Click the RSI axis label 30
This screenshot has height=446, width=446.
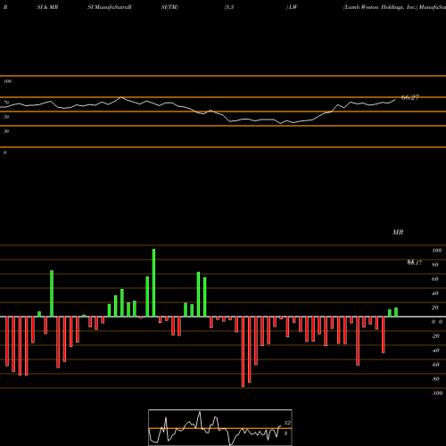[6, 131]
